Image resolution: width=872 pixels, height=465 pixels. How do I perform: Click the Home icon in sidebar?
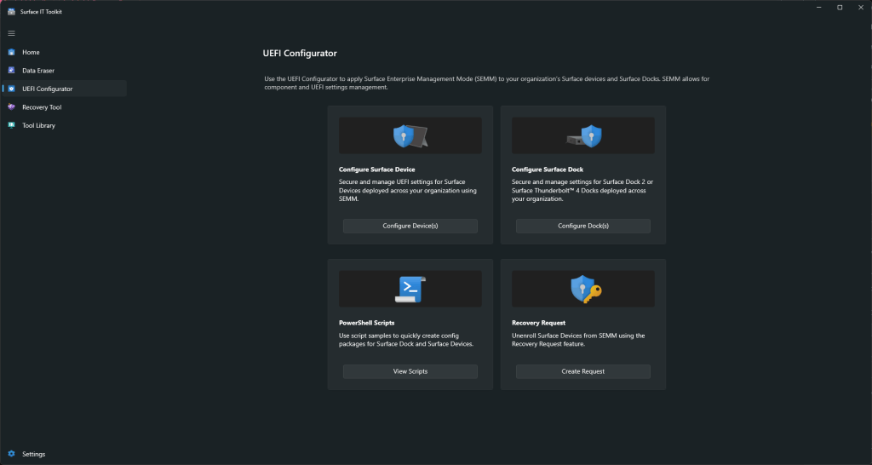[12, 52]
